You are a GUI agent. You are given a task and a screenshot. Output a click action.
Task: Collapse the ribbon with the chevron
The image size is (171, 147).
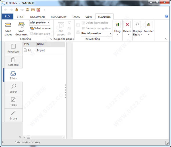(166, 39)
